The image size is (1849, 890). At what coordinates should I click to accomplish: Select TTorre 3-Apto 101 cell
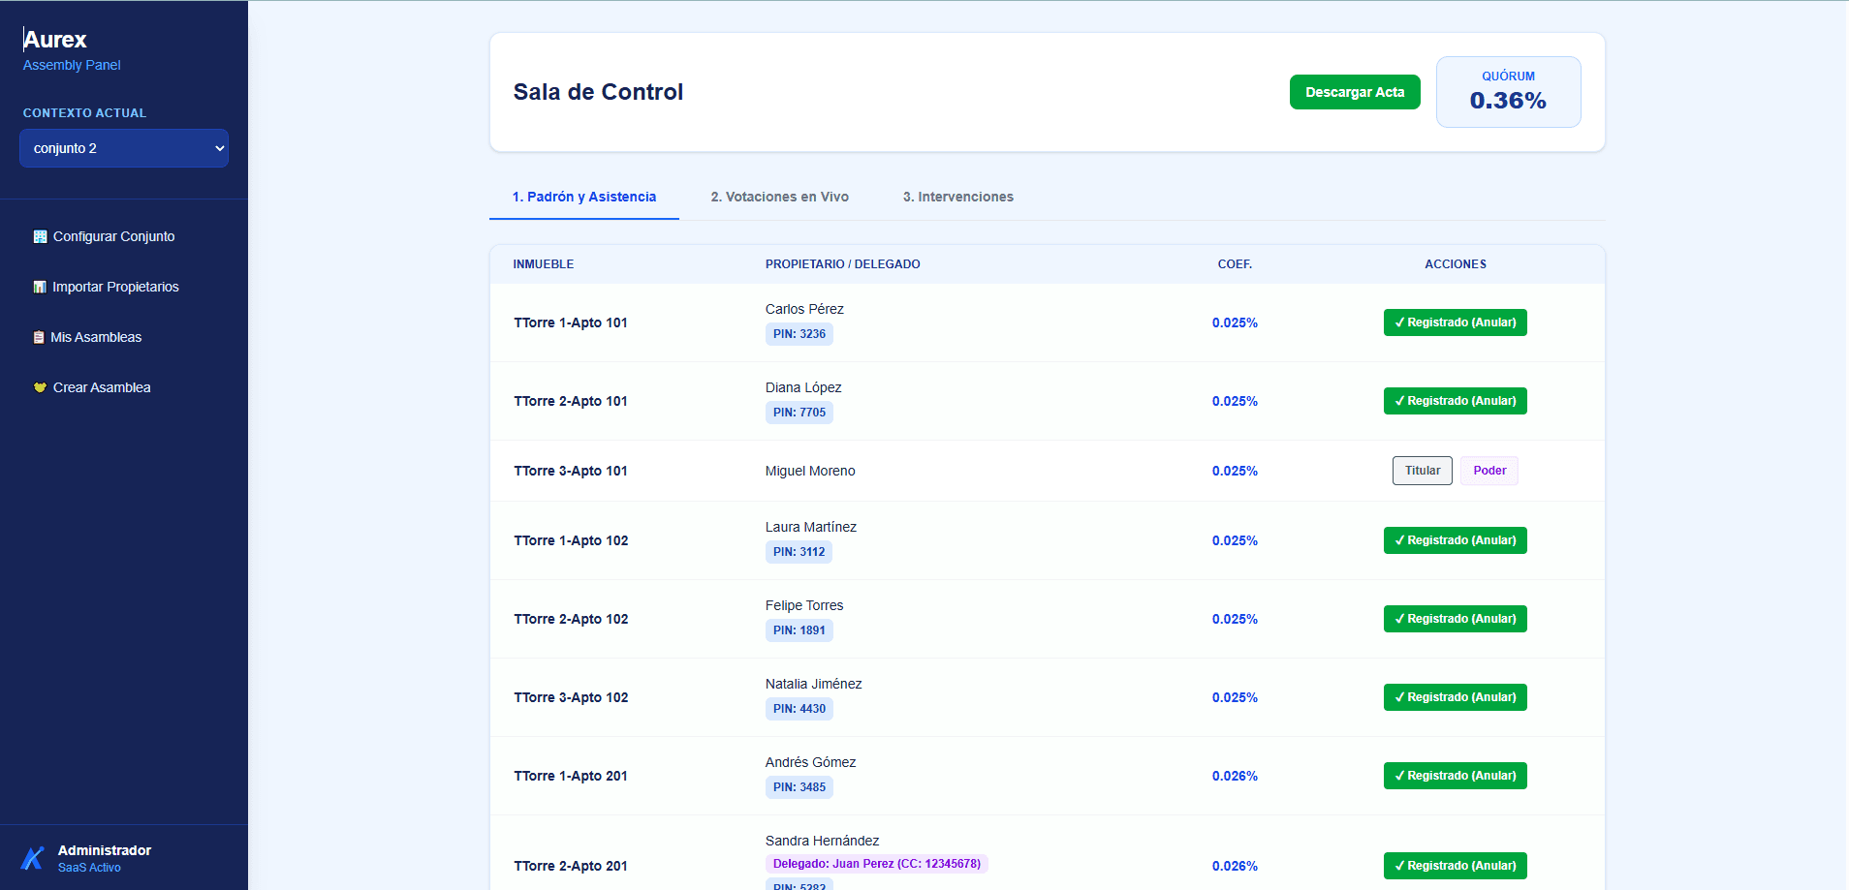pos(571,471)
